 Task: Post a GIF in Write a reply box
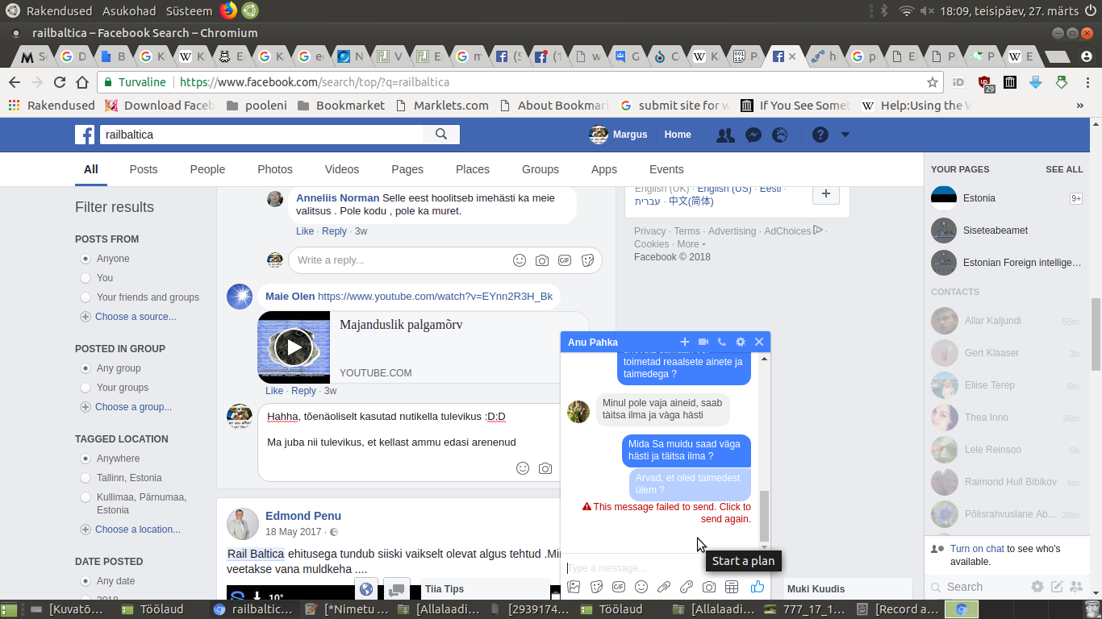[x=565, y=260]
